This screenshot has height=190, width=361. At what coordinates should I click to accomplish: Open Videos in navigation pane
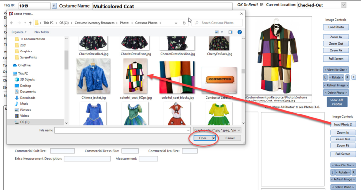tap(22, 116)
